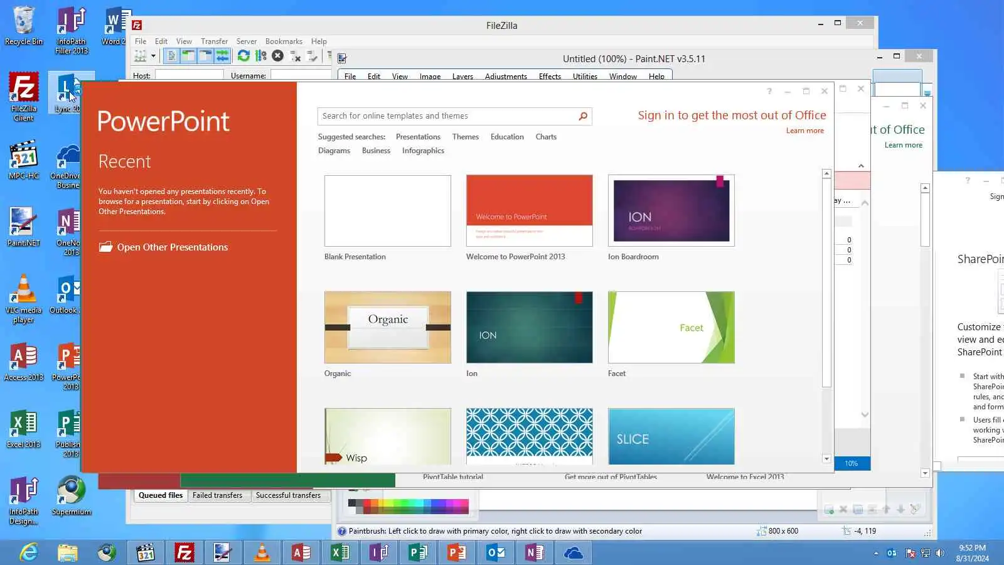This screenshot has height=565, width=1004.
Task: Open the Transfer menu in FileZilla
Action: click(214, 41)
